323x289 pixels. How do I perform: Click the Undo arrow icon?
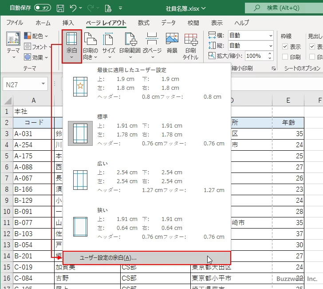73,8
